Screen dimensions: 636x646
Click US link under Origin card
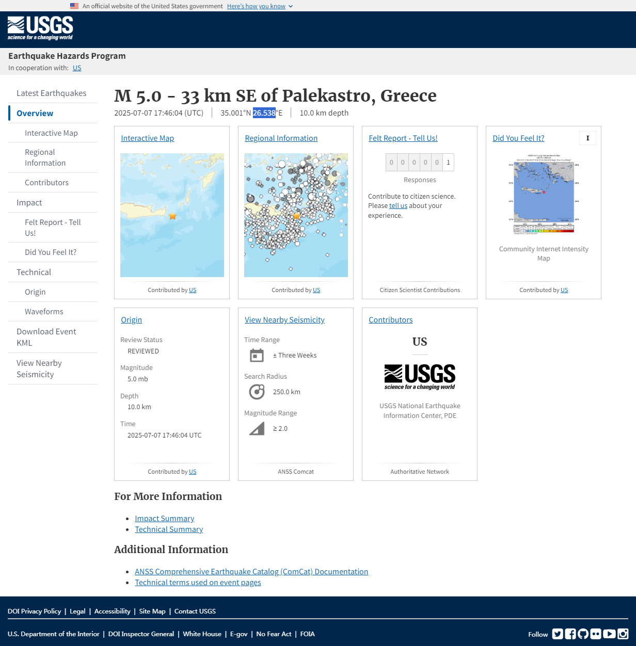pyautogui.click(x=193, y=472)
